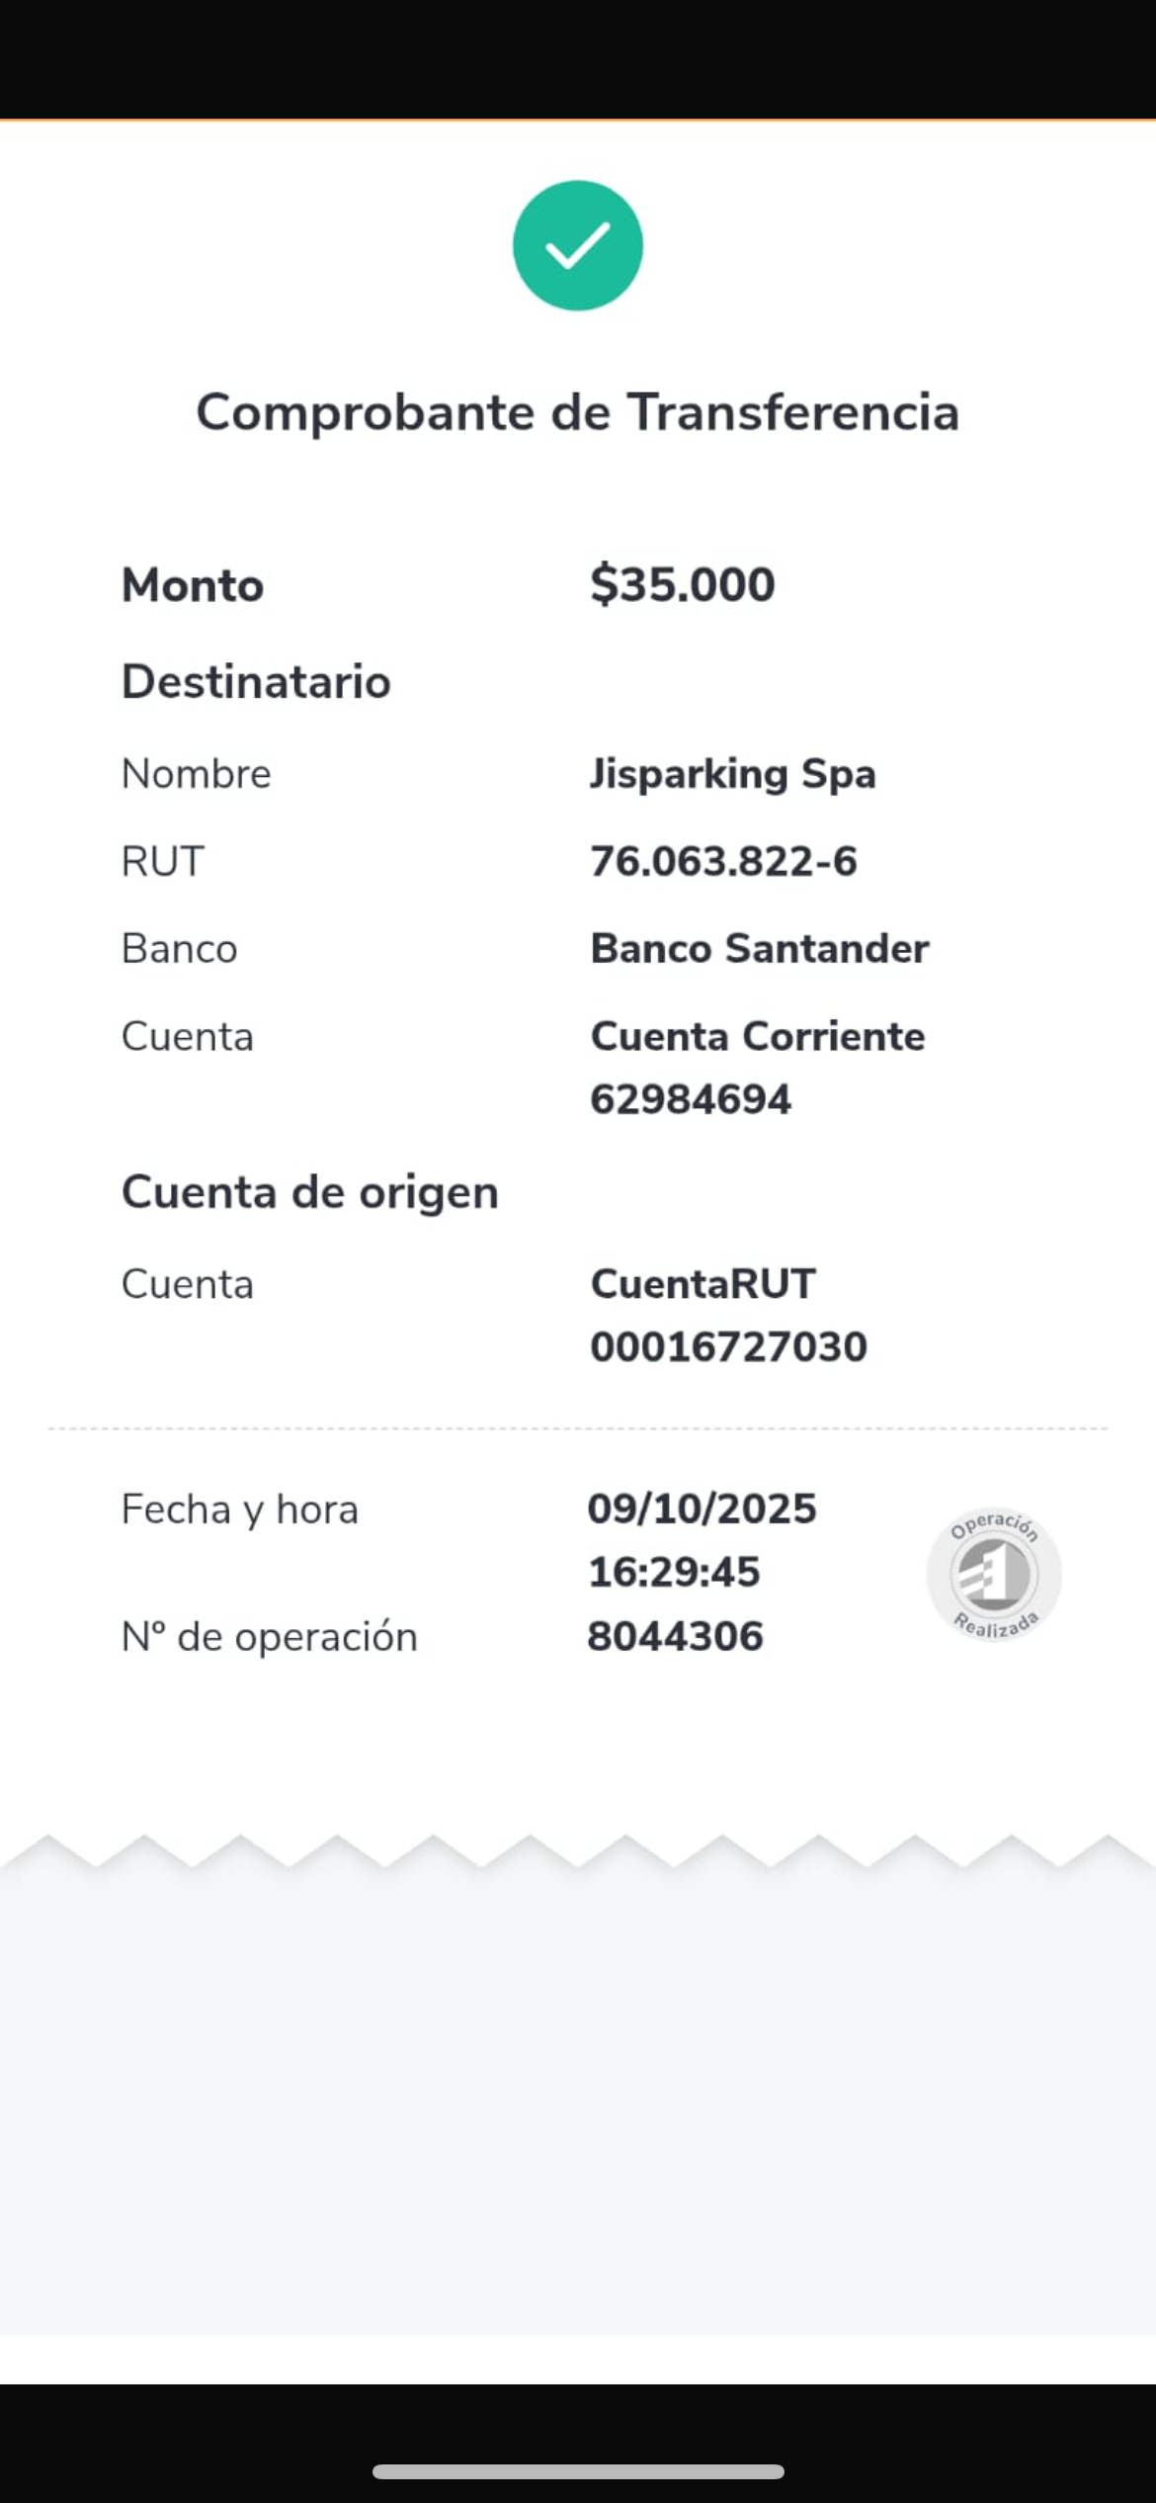Tap the Comprobante de Transferencia title
Viewport: 1156px width, 2503px height.
[577, 412]
